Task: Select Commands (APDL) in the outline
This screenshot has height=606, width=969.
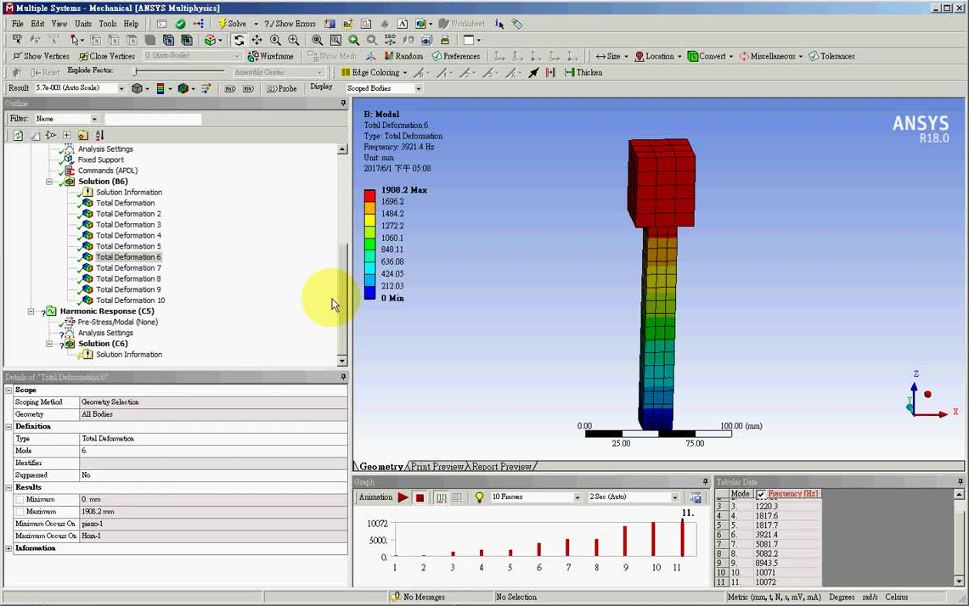Action: tap(108, 171)
